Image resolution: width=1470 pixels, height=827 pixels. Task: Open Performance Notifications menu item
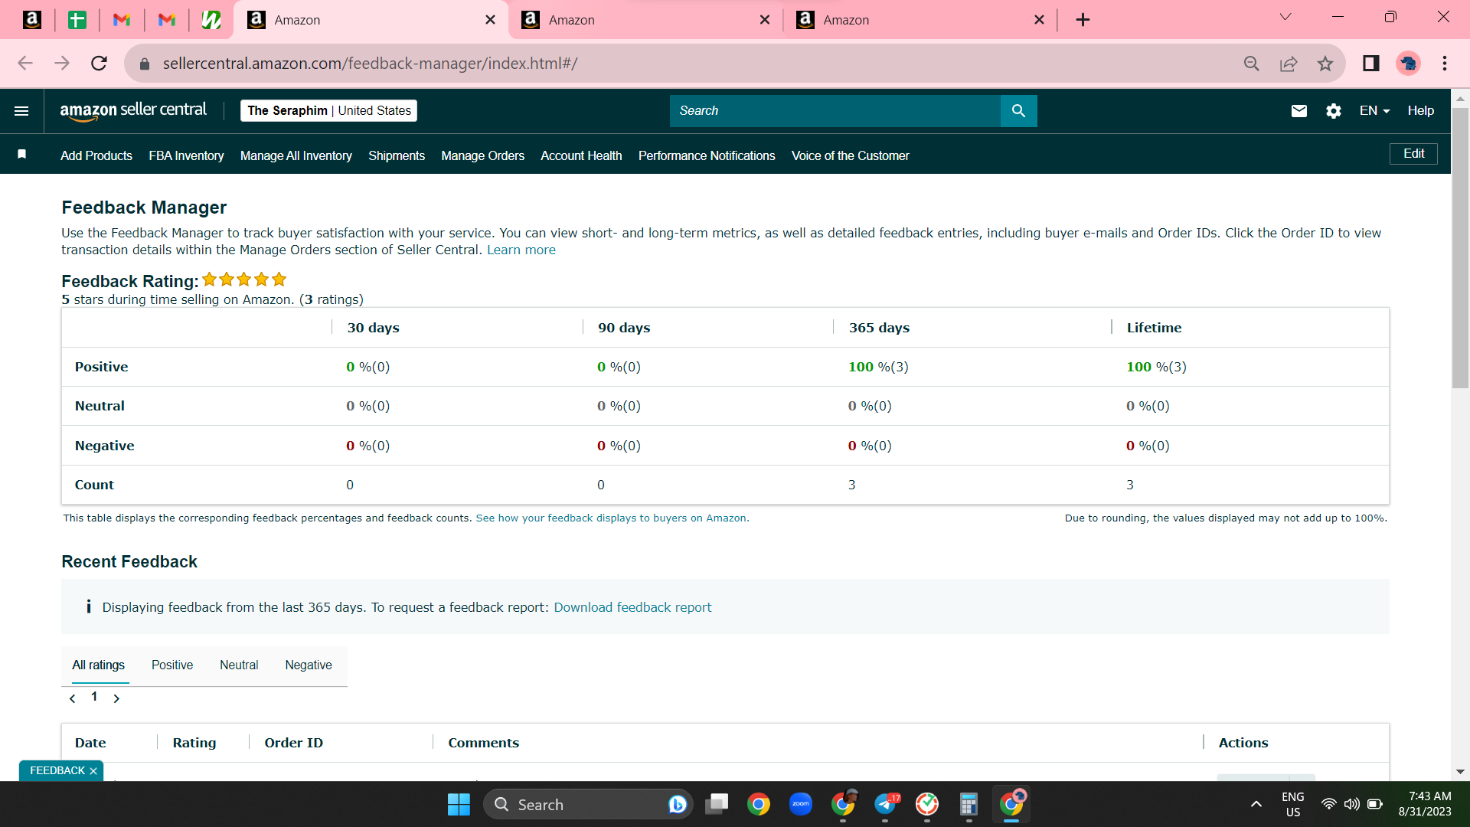point(707,155)
